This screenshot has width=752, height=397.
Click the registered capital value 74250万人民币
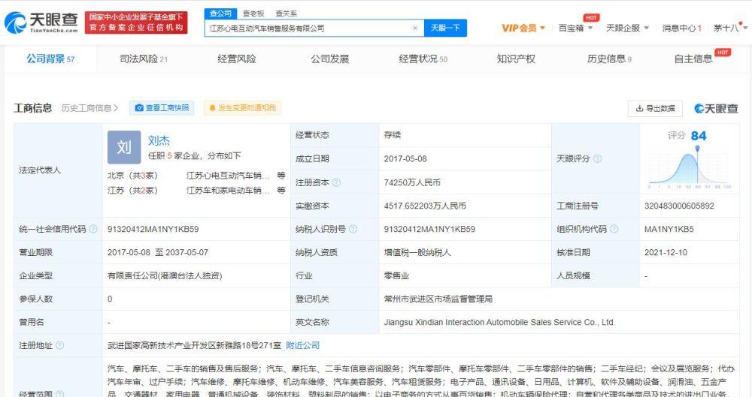tap(412, 182)
